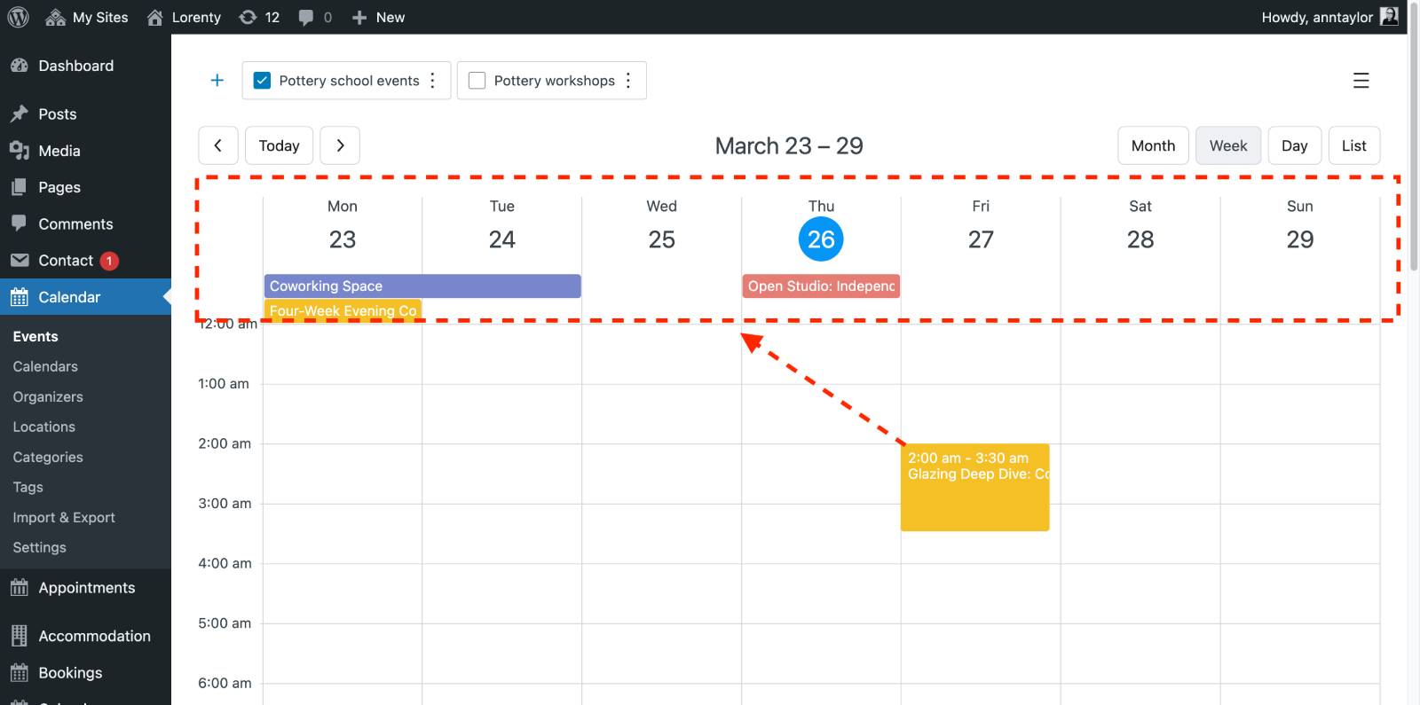Open the Four-Week Evening Co event
The image size is (1420, 705).
(343, 310)
